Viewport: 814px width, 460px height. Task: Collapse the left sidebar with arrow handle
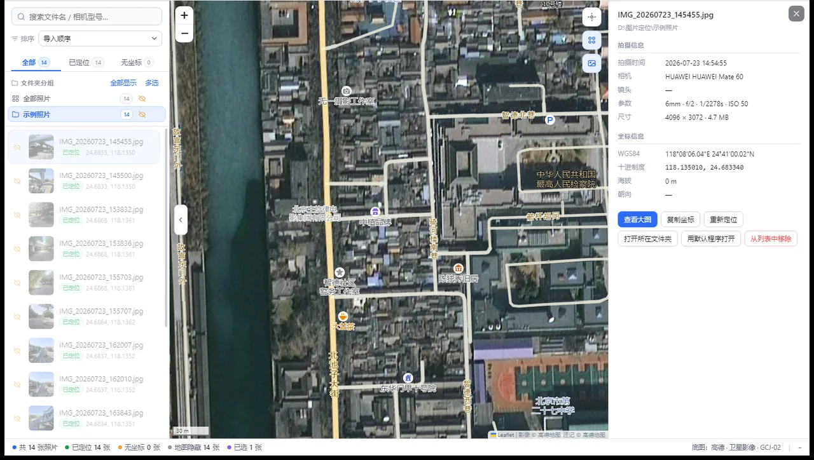[x=181, y=220]
